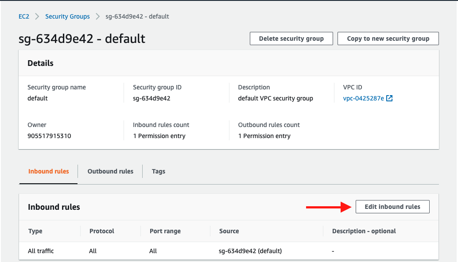Click the Delete security group button
Image resolution: width=458 pixels, height=262 pixels.
[x=291, y=39]
